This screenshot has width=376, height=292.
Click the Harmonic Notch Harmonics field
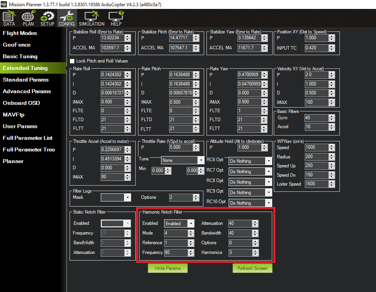[240, 252]
